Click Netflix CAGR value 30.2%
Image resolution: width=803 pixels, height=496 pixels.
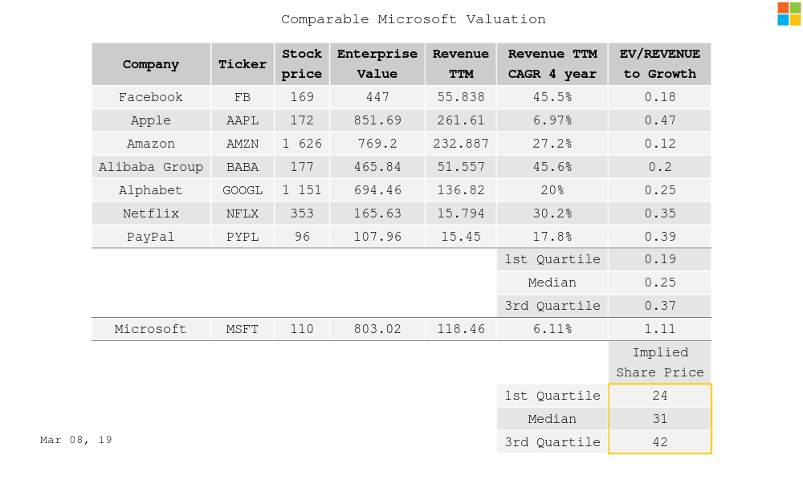pos(552,213)
